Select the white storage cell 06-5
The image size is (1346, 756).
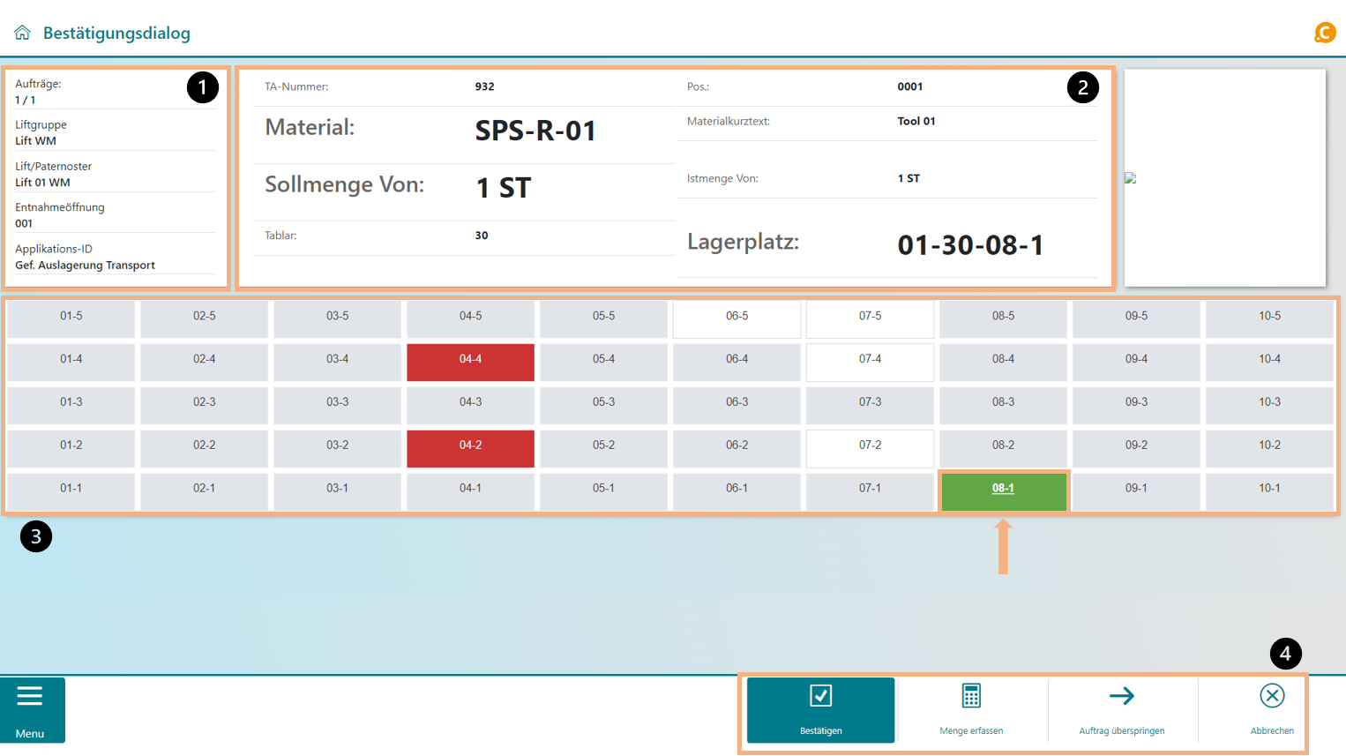point(737,317)
